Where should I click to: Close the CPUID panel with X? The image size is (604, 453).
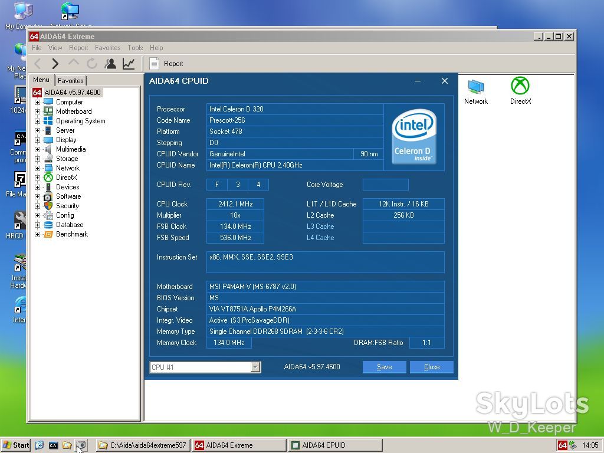(x=445, y=81)
